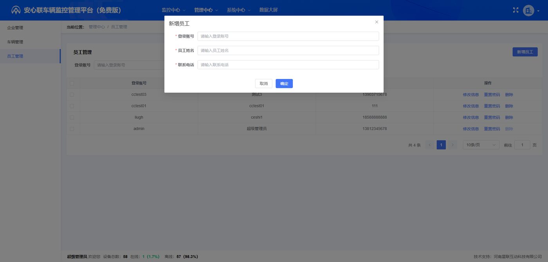Click the cell ceshi1
548x262 pixels.
(257, 117)
